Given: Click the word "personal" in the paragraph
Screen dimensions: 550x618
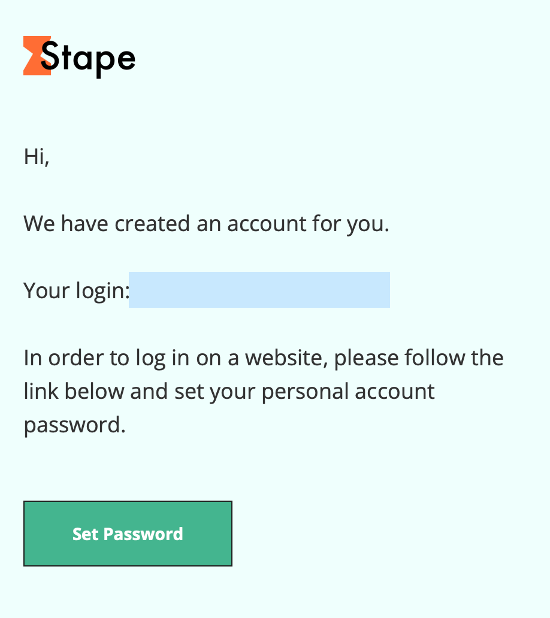Looking at the screenshot, I should (x=305, y=393).
